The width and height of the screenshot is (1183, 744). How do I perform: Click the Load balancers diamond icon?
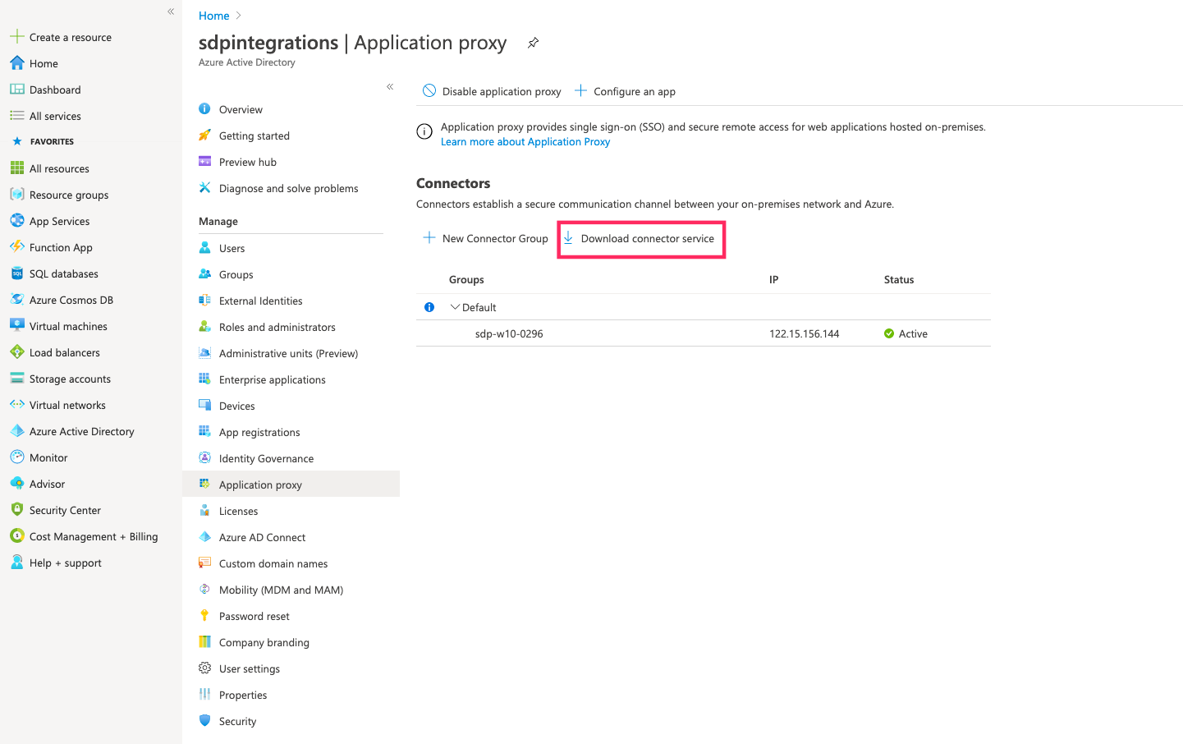point(16,352)
